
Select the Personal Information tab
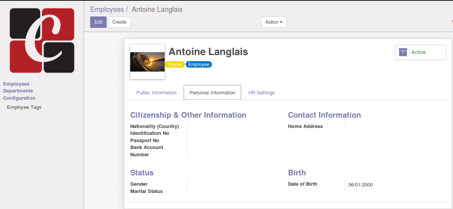212,93
